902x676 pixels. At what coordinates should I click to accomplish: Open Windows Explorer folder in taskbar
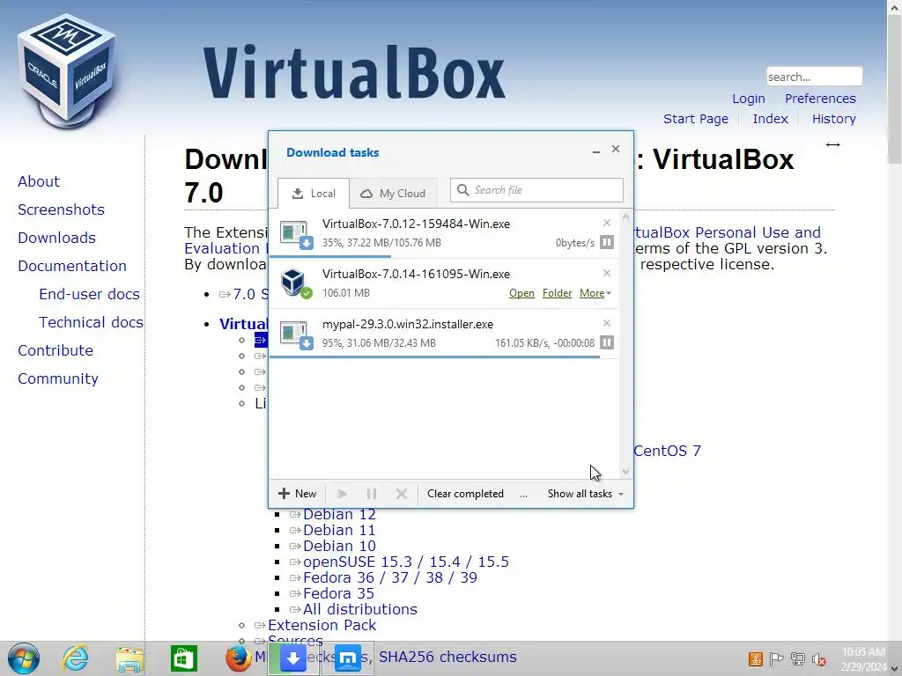[129, 658]
